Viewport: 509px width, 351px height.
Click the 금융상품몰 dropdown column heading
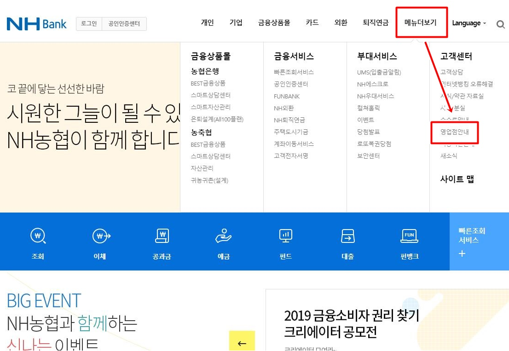(211, 56)
